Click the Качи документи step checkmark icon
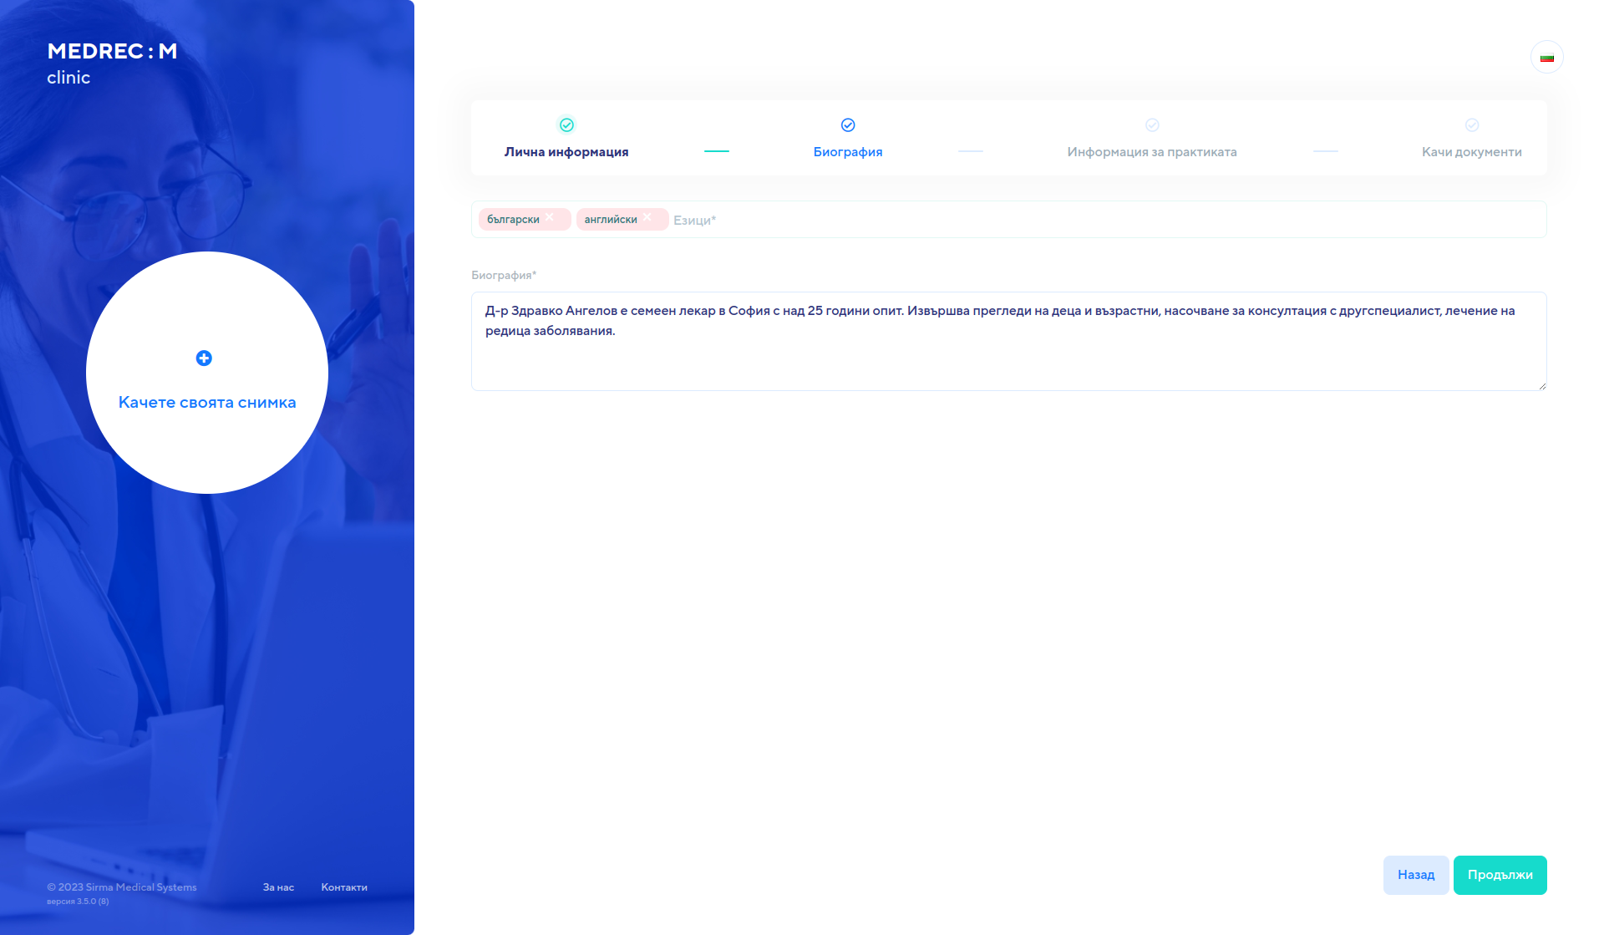 tap(1472, 125)
